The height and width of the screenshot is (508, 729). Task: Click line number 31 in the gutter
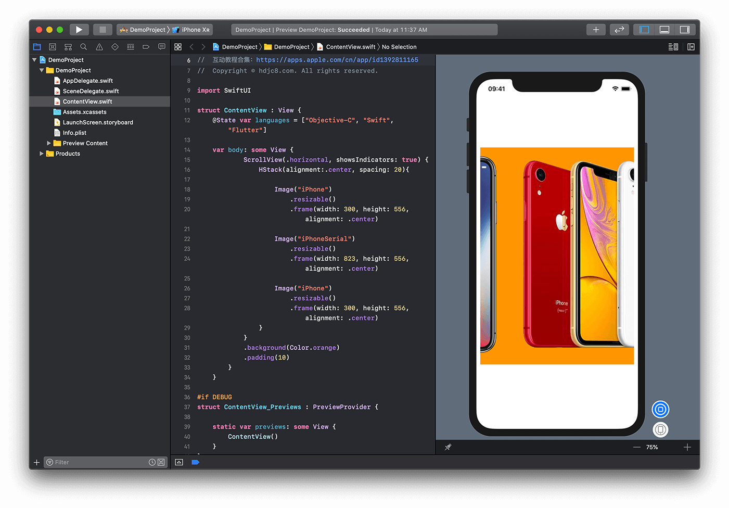[187, 348]
